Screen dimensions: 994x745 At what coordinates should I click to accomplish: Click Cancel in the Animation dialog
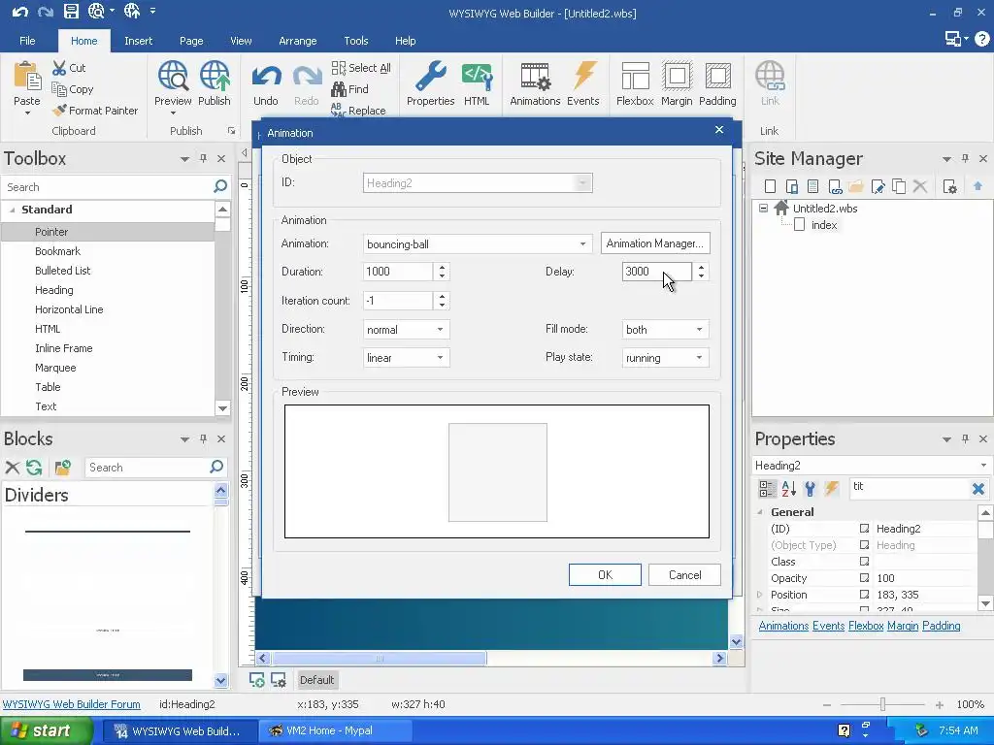(684, 574)
